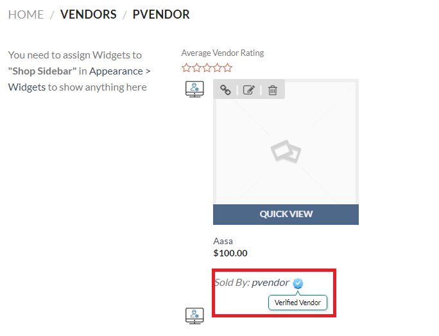The image size is (439, 336).
Task: Click the product placeholder image icon
Action: coord(286,152)
